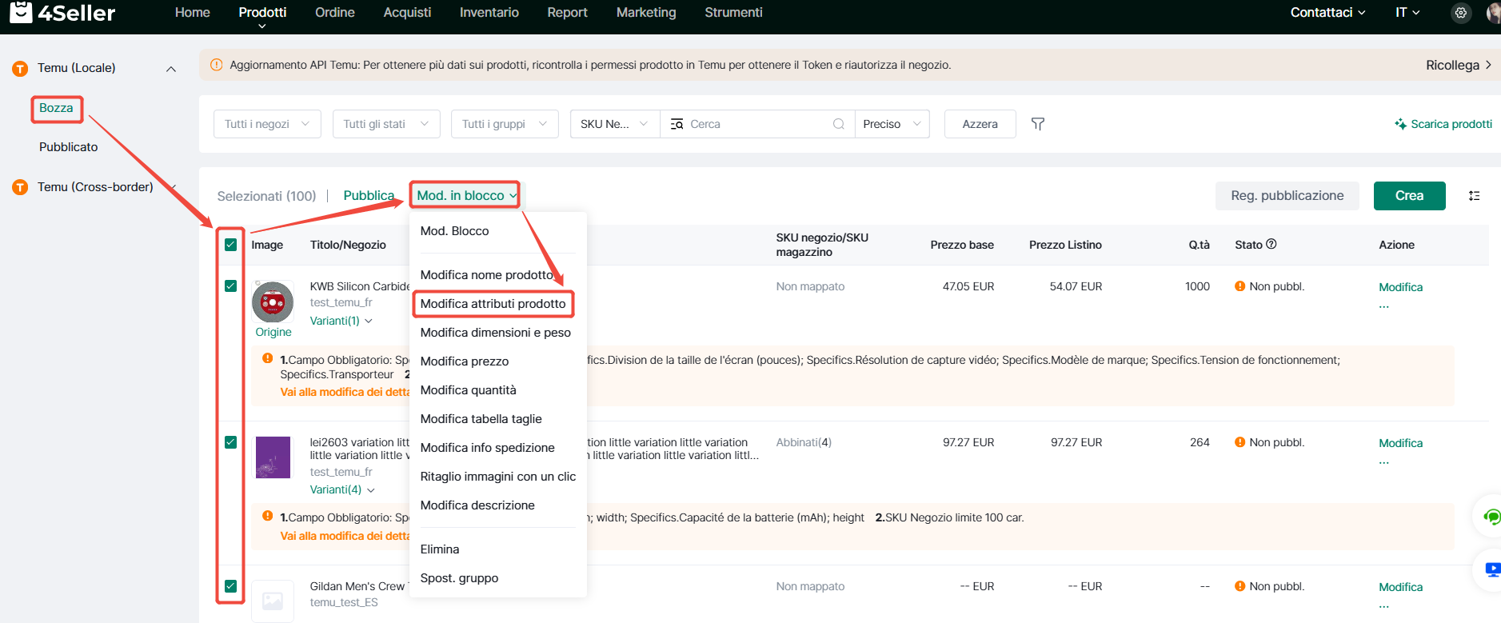Choose Modifica quantità
Screen dimensions: 1501x623
pos(498,390)
